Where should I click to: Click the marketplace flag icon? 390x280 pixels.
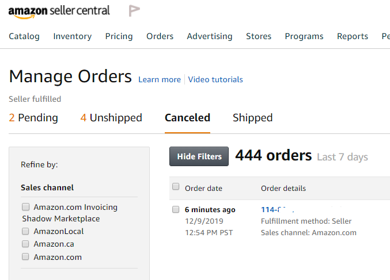click(x=134, y=11)
